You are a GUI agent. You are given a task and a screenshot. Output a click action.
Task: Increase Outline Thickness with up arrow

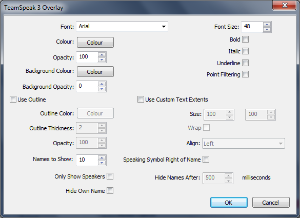(x=102, y=126)
